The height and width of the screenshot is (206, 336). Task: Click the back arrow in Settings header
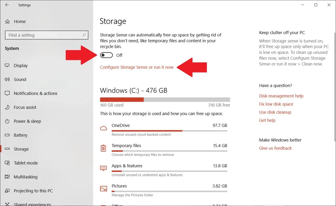point(7,5)
